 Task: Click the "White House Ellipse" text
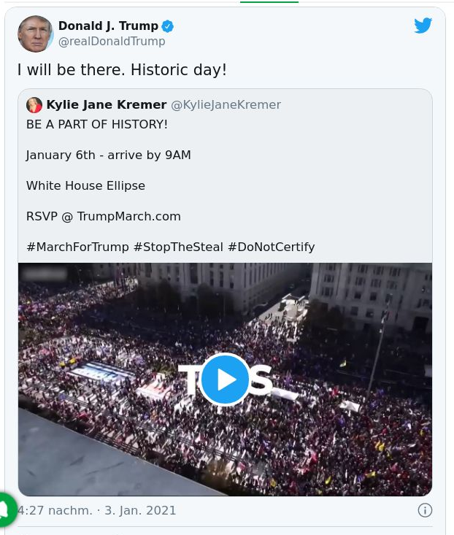pos(85,185)
